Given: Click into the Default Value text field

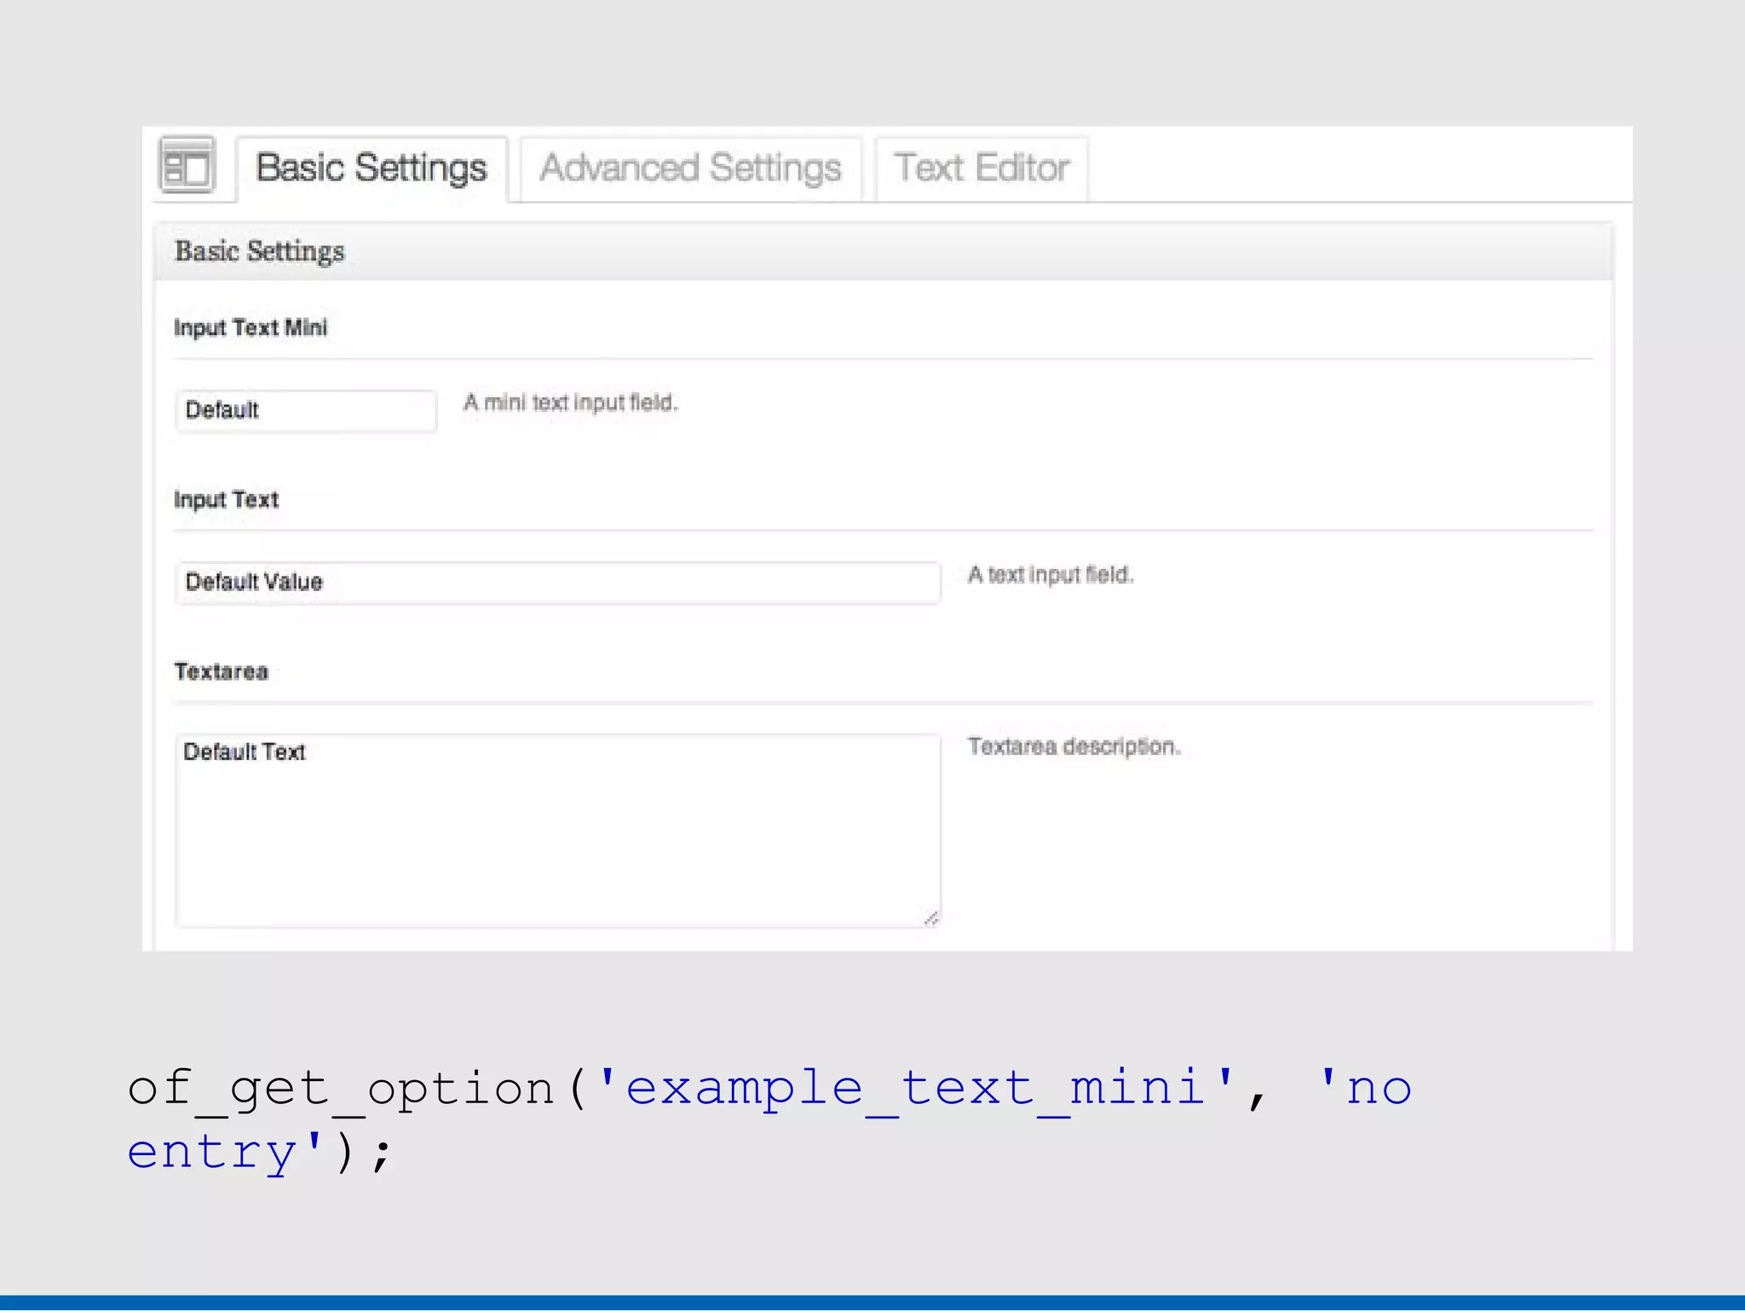Looking at the screenshot, I should pos(558,583).
